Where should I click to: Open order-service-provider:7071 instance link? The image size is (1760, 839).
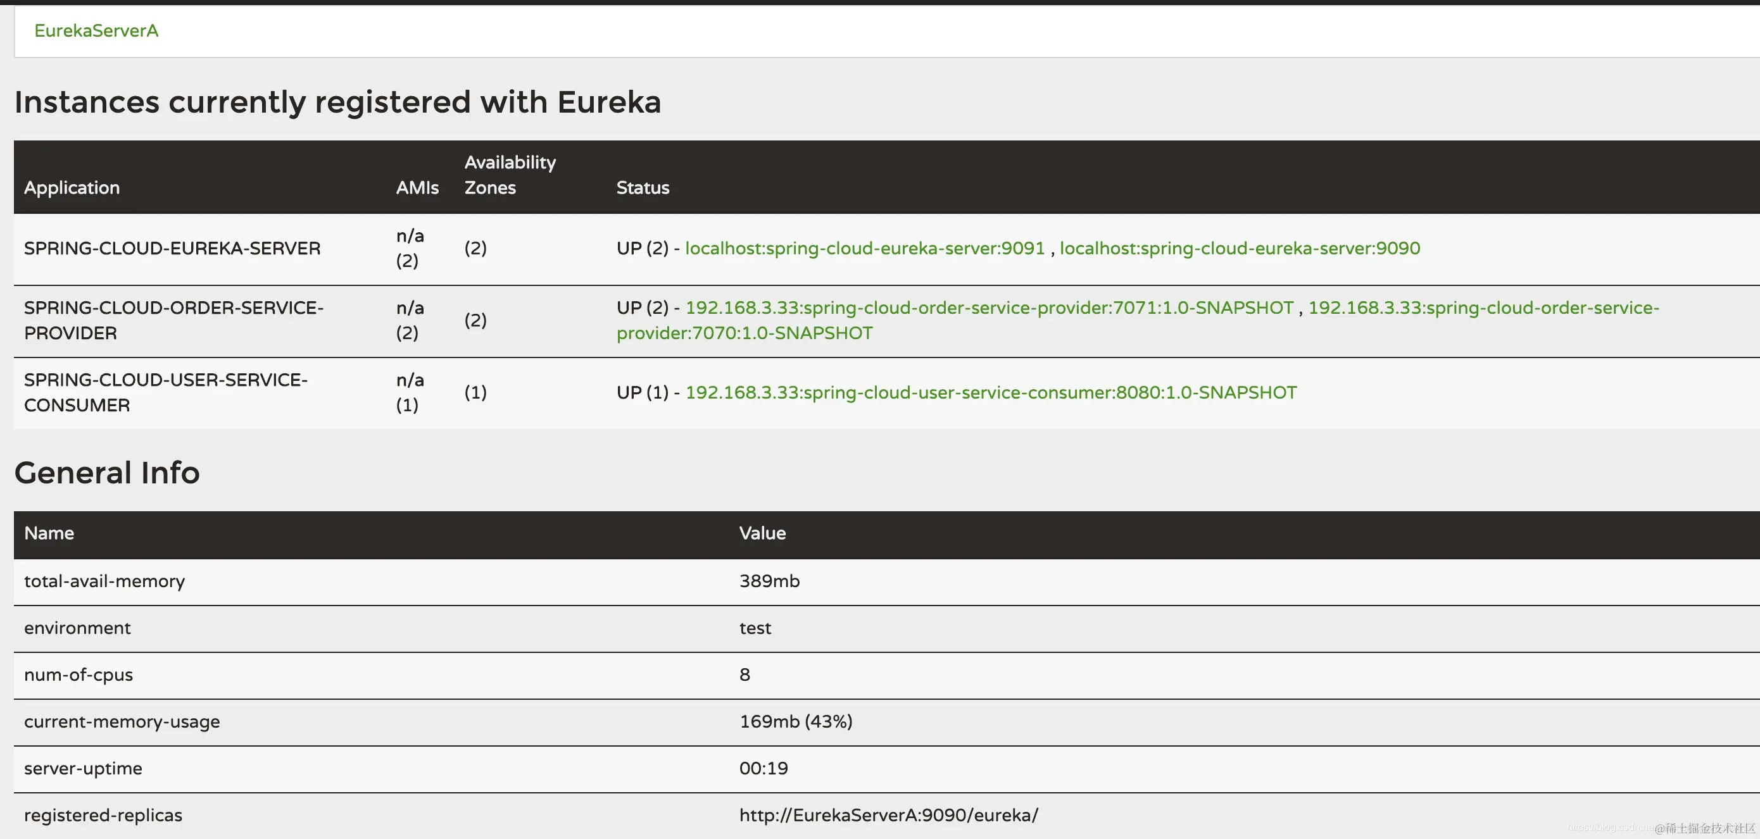click(989, 308)
